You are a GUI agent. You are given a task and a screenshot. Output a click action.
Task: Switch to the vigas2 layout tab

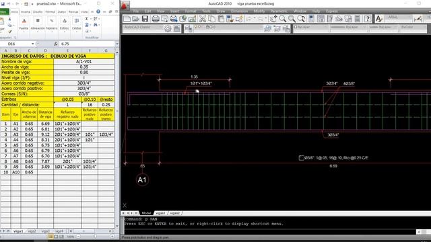(x=175, y=213)
